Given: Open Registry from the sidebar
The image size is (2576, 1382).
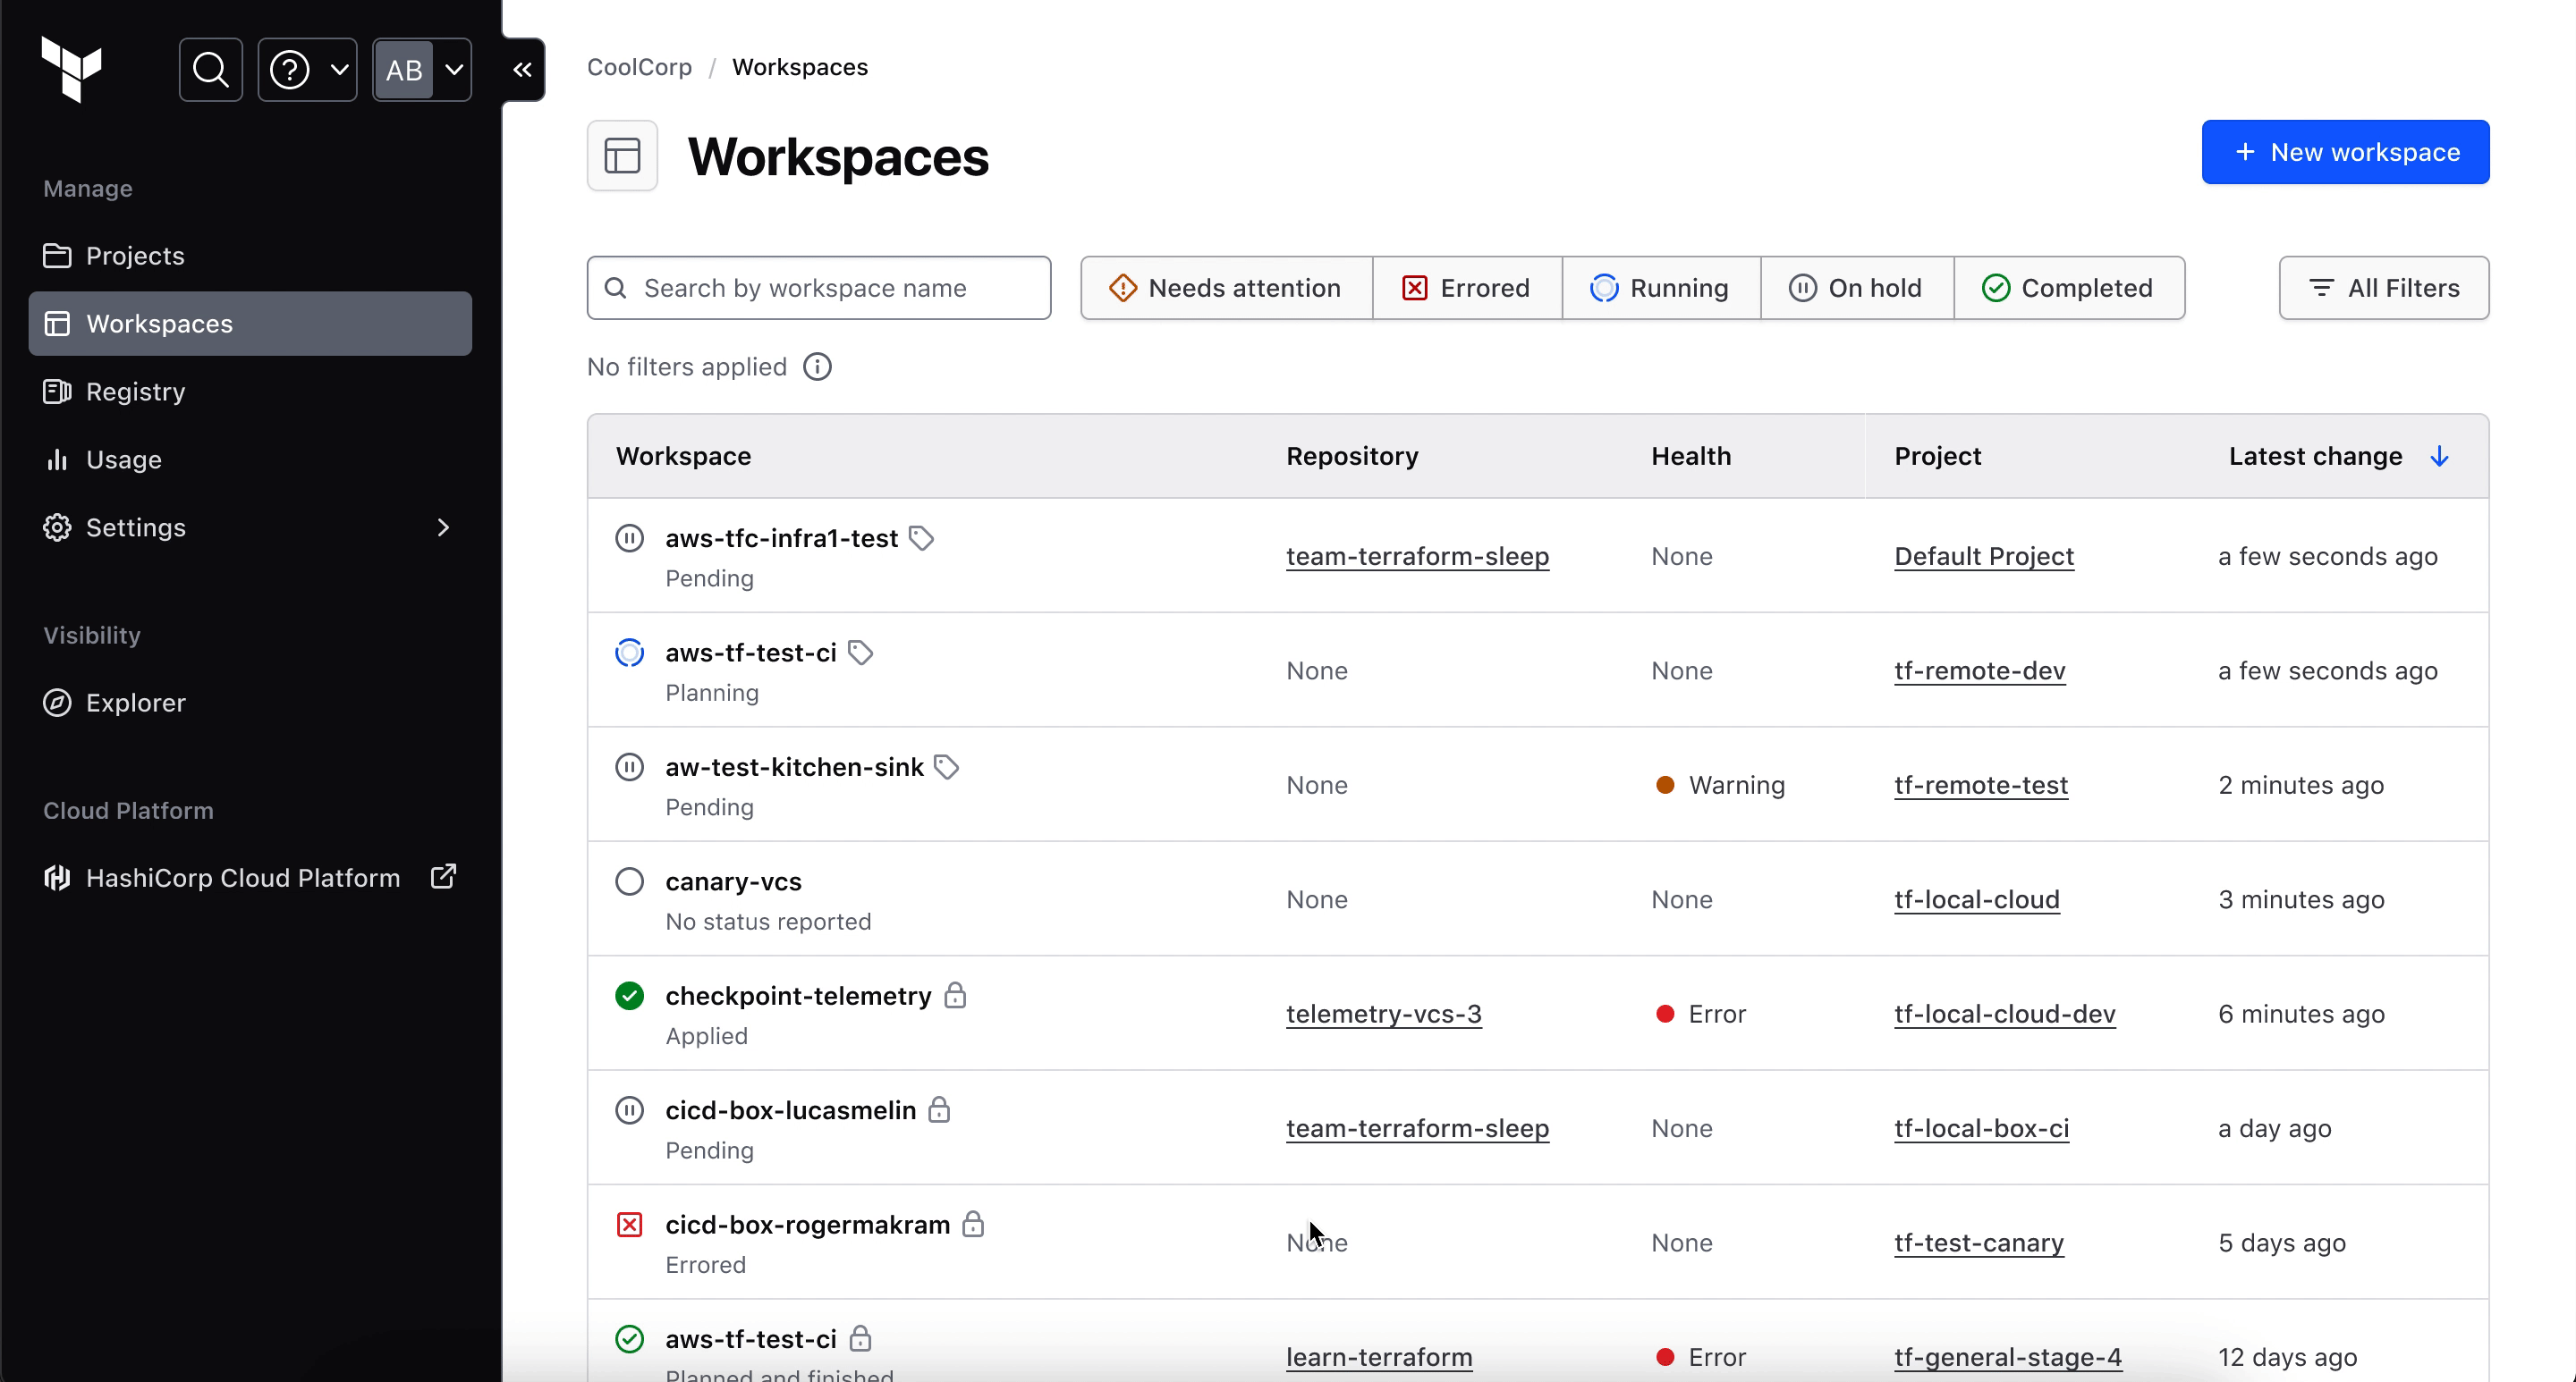Looking at the screenshot, I should click(x=135, y=392).
